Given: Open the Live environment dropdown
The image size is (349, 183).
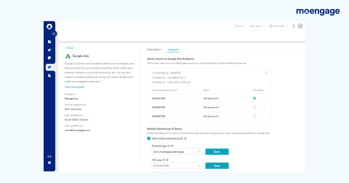Looking at the screenshot, I should (x=241, y=26).
